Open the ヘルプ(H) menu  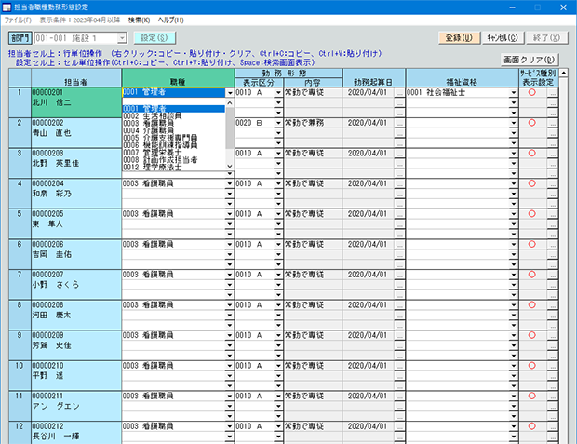171,20
